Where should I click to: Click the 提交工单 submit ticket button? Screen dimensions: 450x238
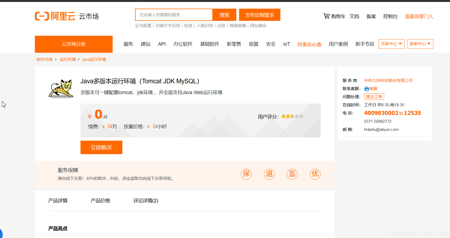click(x=374, y=97)
